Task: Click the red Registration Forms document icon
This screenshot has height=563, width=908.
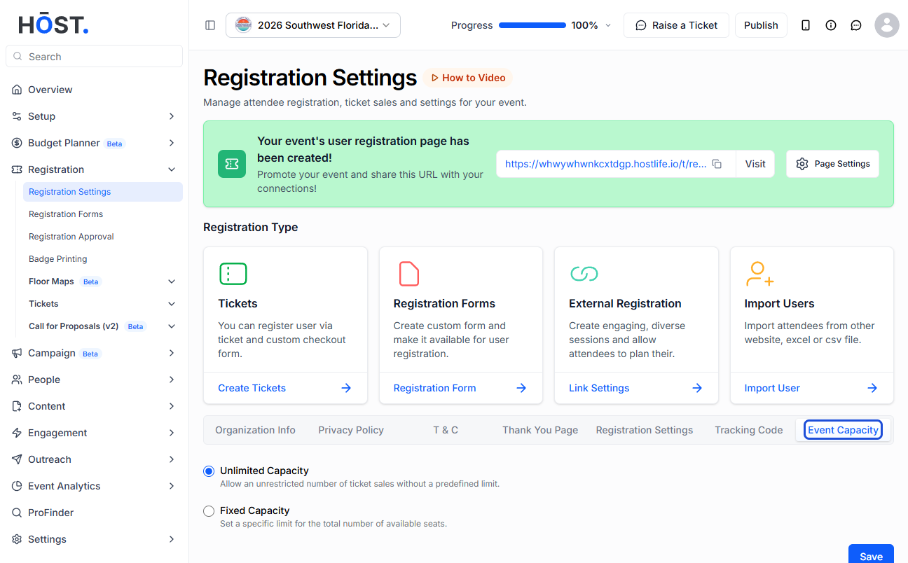Action: coord(409,274)
